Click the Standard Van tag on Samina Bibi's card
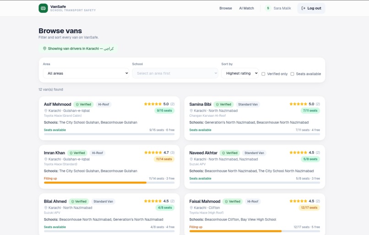The height and width of the screenshot is (235, 369). 248,104
